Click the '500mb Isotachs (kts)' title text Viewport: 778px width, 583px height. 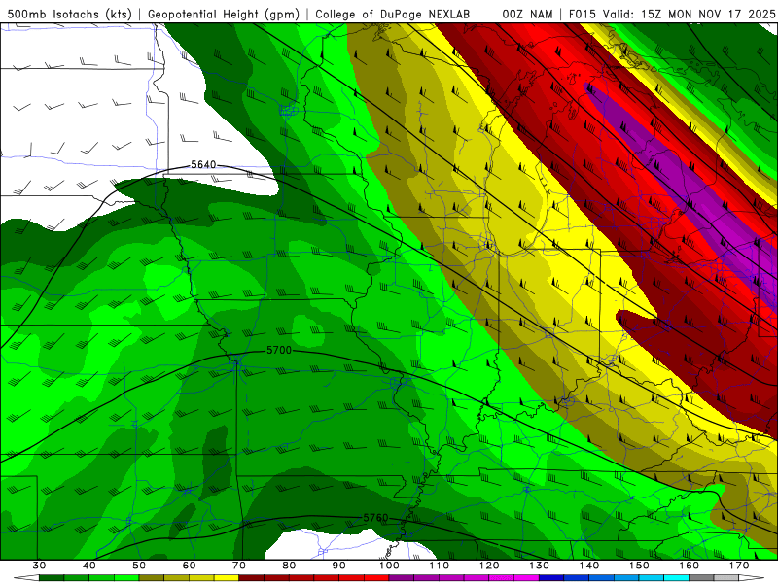pos(69,14)
